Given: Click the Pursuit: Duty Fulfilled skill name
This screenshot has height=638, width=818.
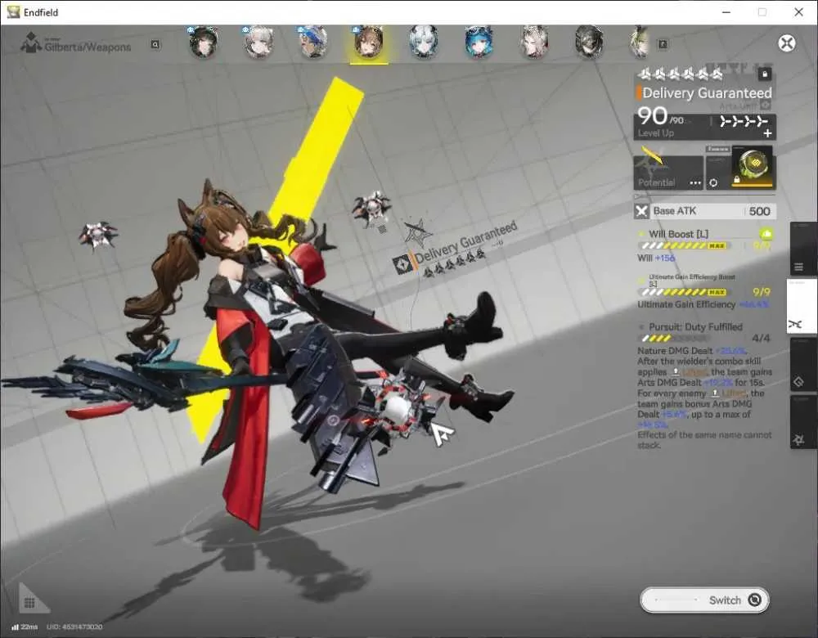Looking at the screenshot, I should [x=695, y=326].
